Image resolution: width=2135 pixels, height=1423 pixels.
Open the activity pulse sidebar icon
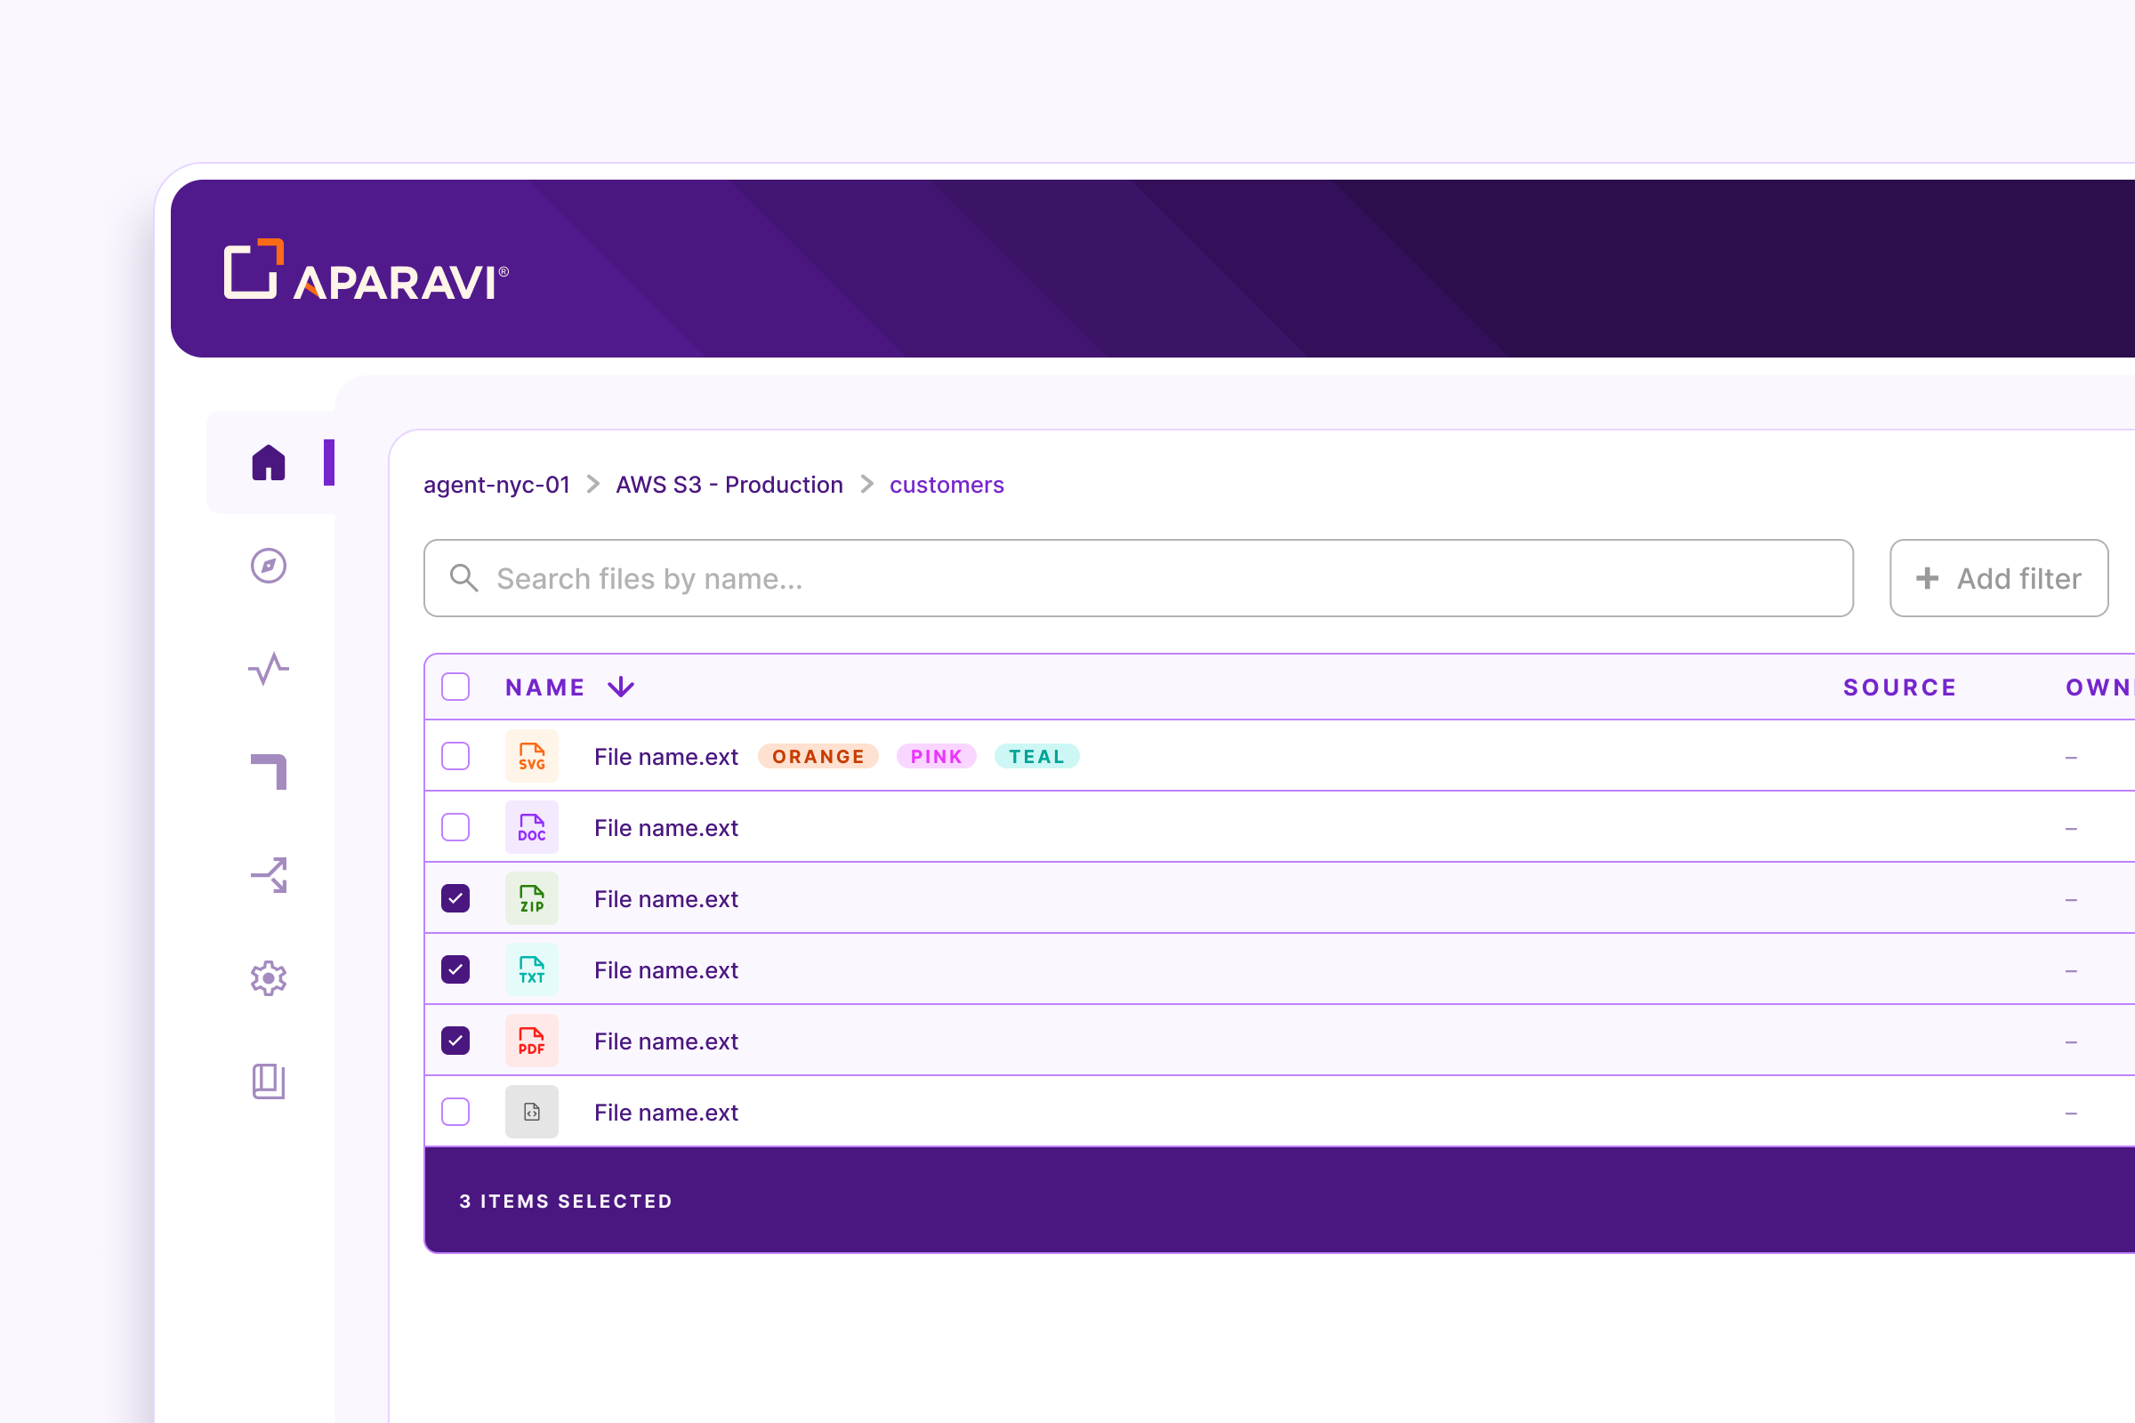tap(269, 669)
